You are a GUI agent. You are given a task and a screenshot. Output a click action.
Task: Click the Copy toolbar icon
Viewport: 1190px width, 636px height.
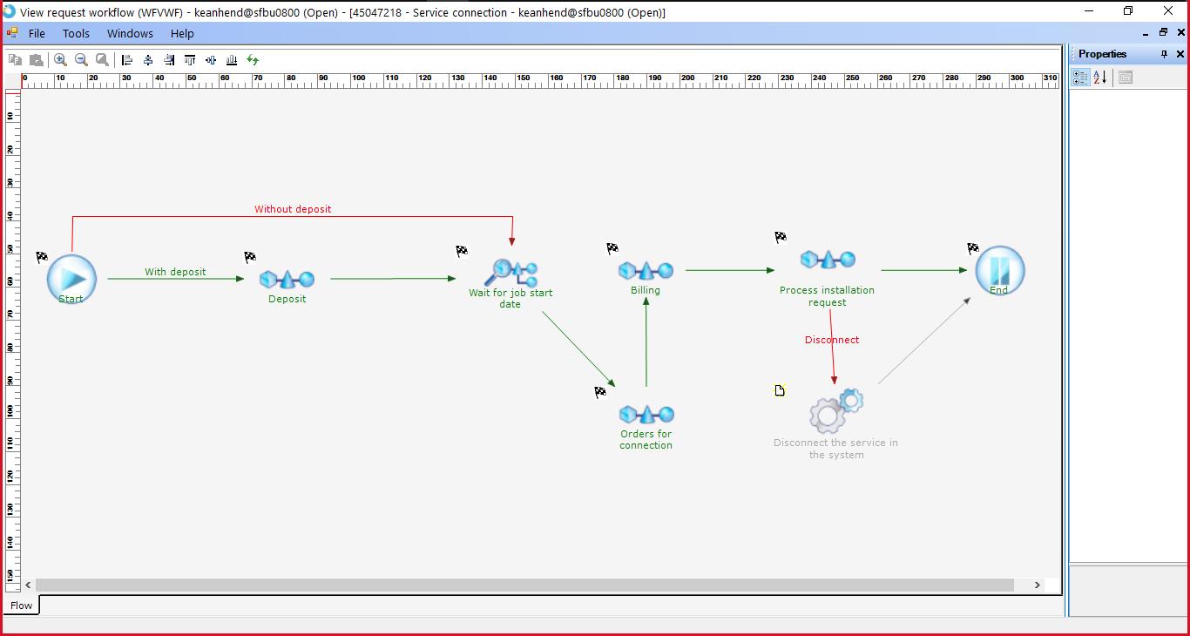[x=15, y=60]
